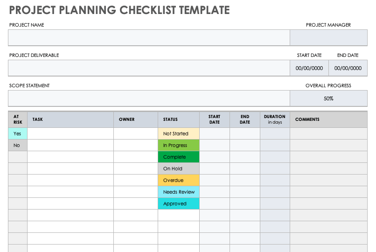
Task: Select the Overall Progress 50% cell
Action: tap(328, 98)
